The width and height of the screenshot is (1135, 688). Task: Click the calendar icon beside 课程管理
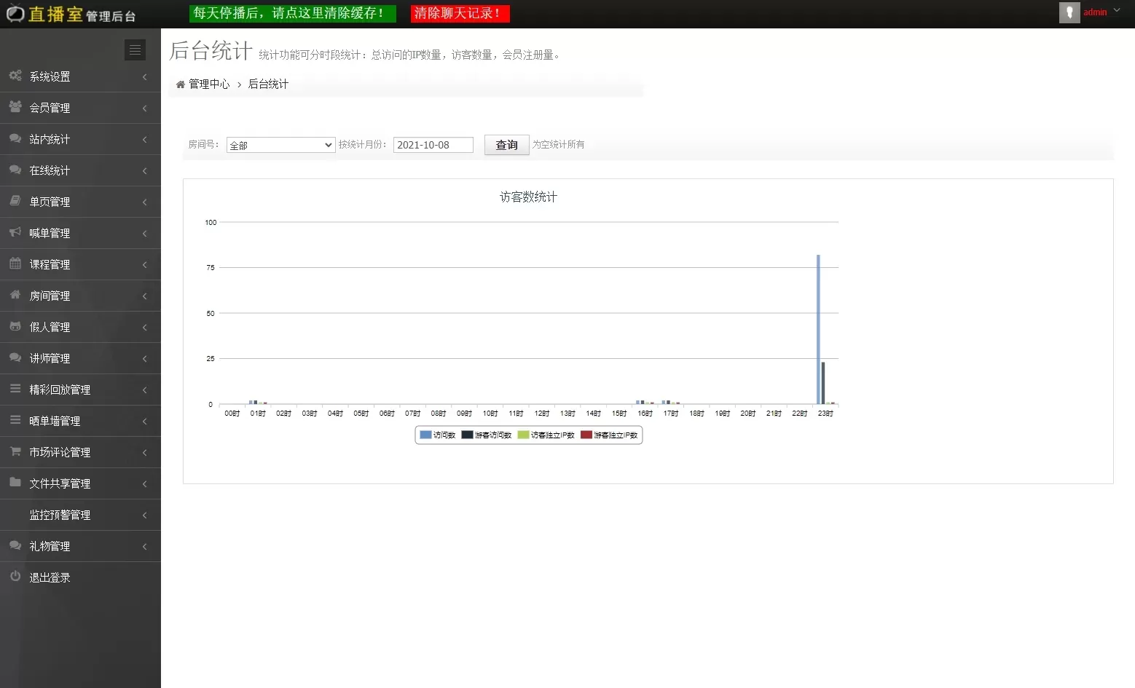15,264
